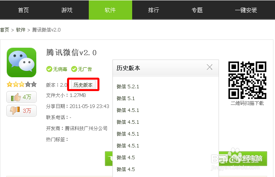Click the 文件大小：1.27MB text
The width and height of the screenshot is (275, 177).
(x=66, y=95)
